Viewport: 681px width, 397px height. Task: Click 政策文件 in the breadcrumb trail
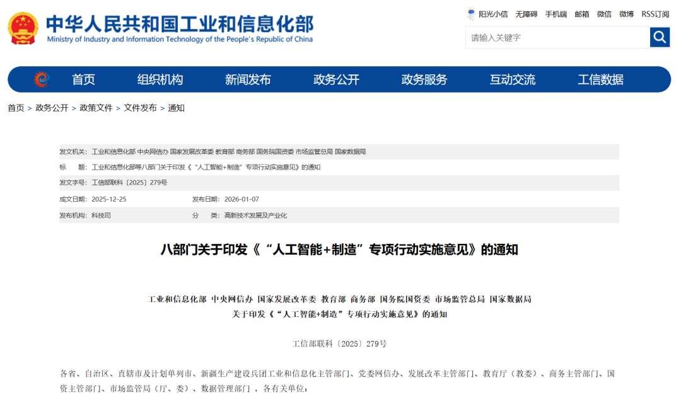96,108
